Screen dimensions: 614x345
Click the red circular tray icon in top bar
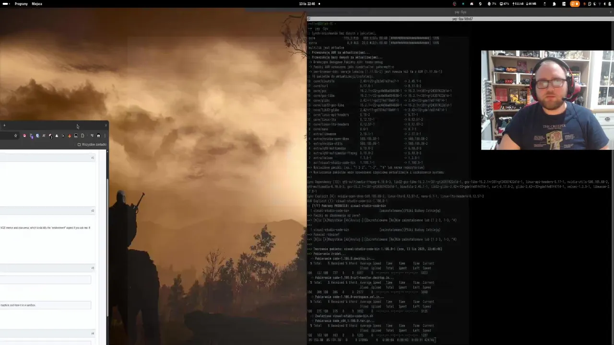coord(454,4)
